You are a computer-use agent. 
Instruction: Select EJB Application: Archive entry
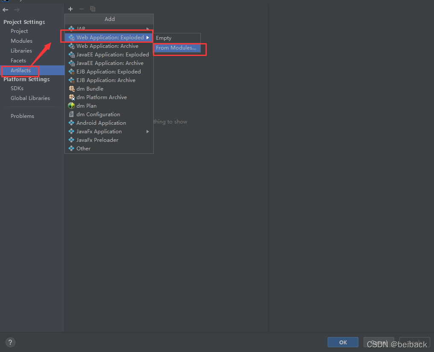(x=109, y=80)
